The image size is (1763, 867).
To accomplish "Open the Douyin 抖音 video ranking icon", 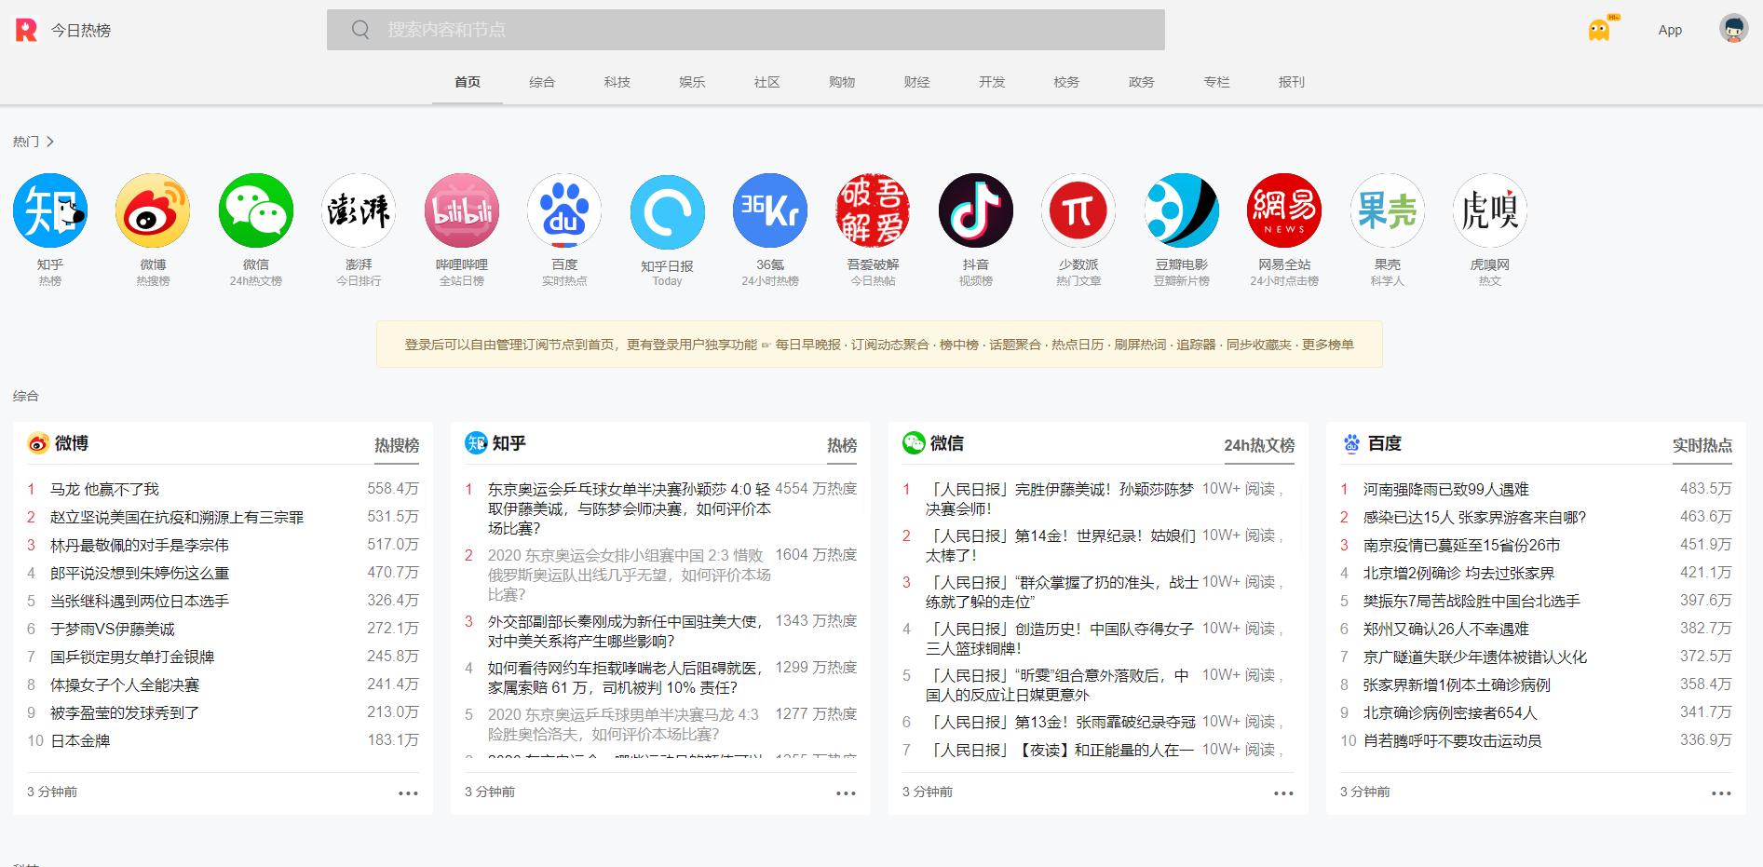I will pos(975,210).
